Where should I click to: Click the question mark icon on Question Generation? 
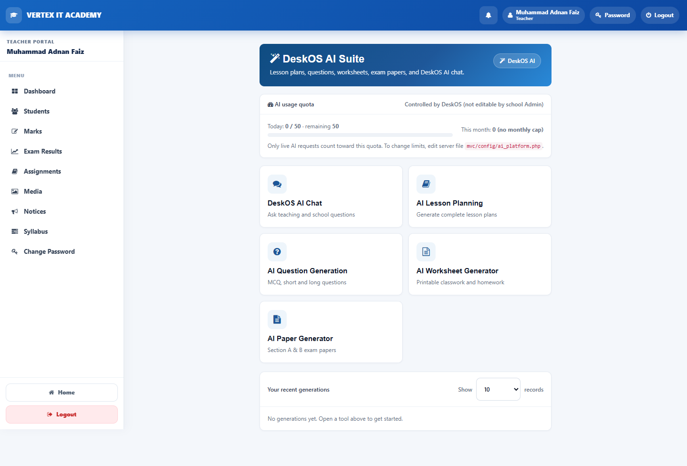(277, 252)
